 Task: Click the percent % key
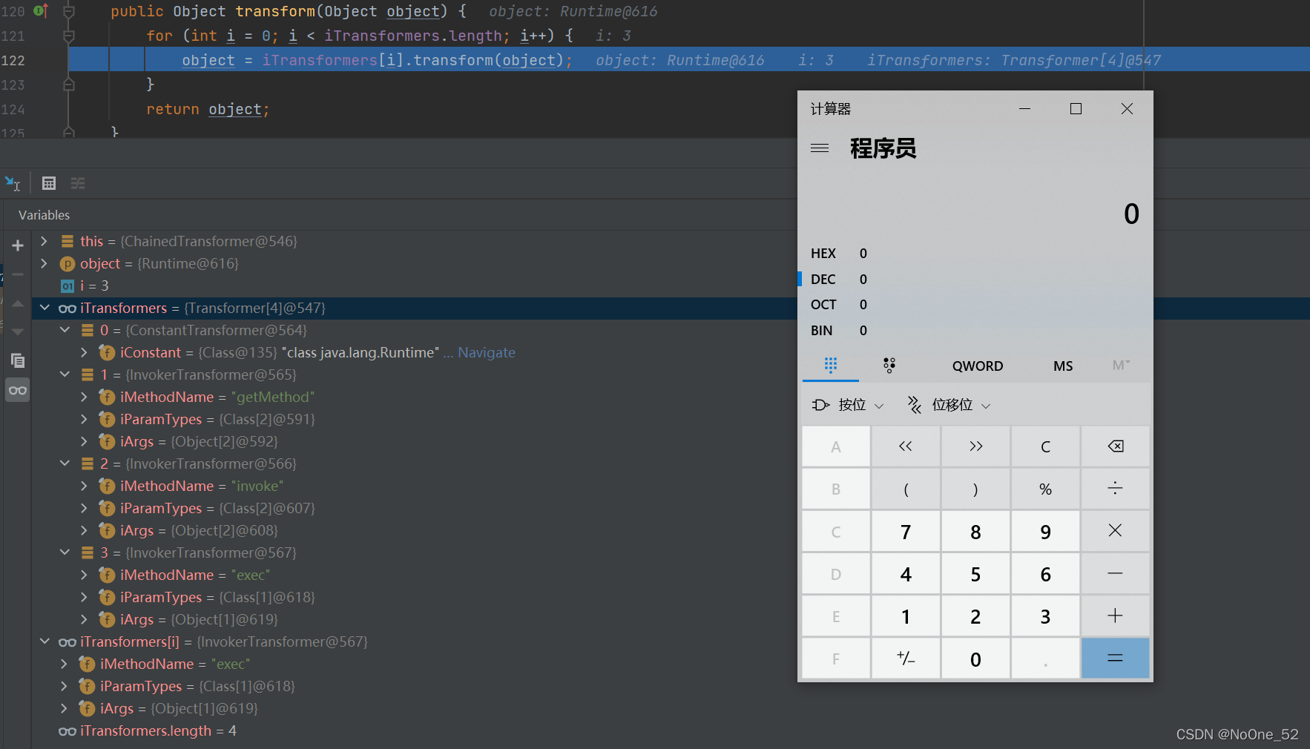coord(1045,489)
